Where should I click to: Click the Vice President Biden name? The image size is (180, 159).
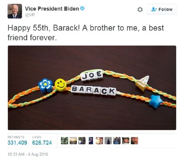point(52,9)
